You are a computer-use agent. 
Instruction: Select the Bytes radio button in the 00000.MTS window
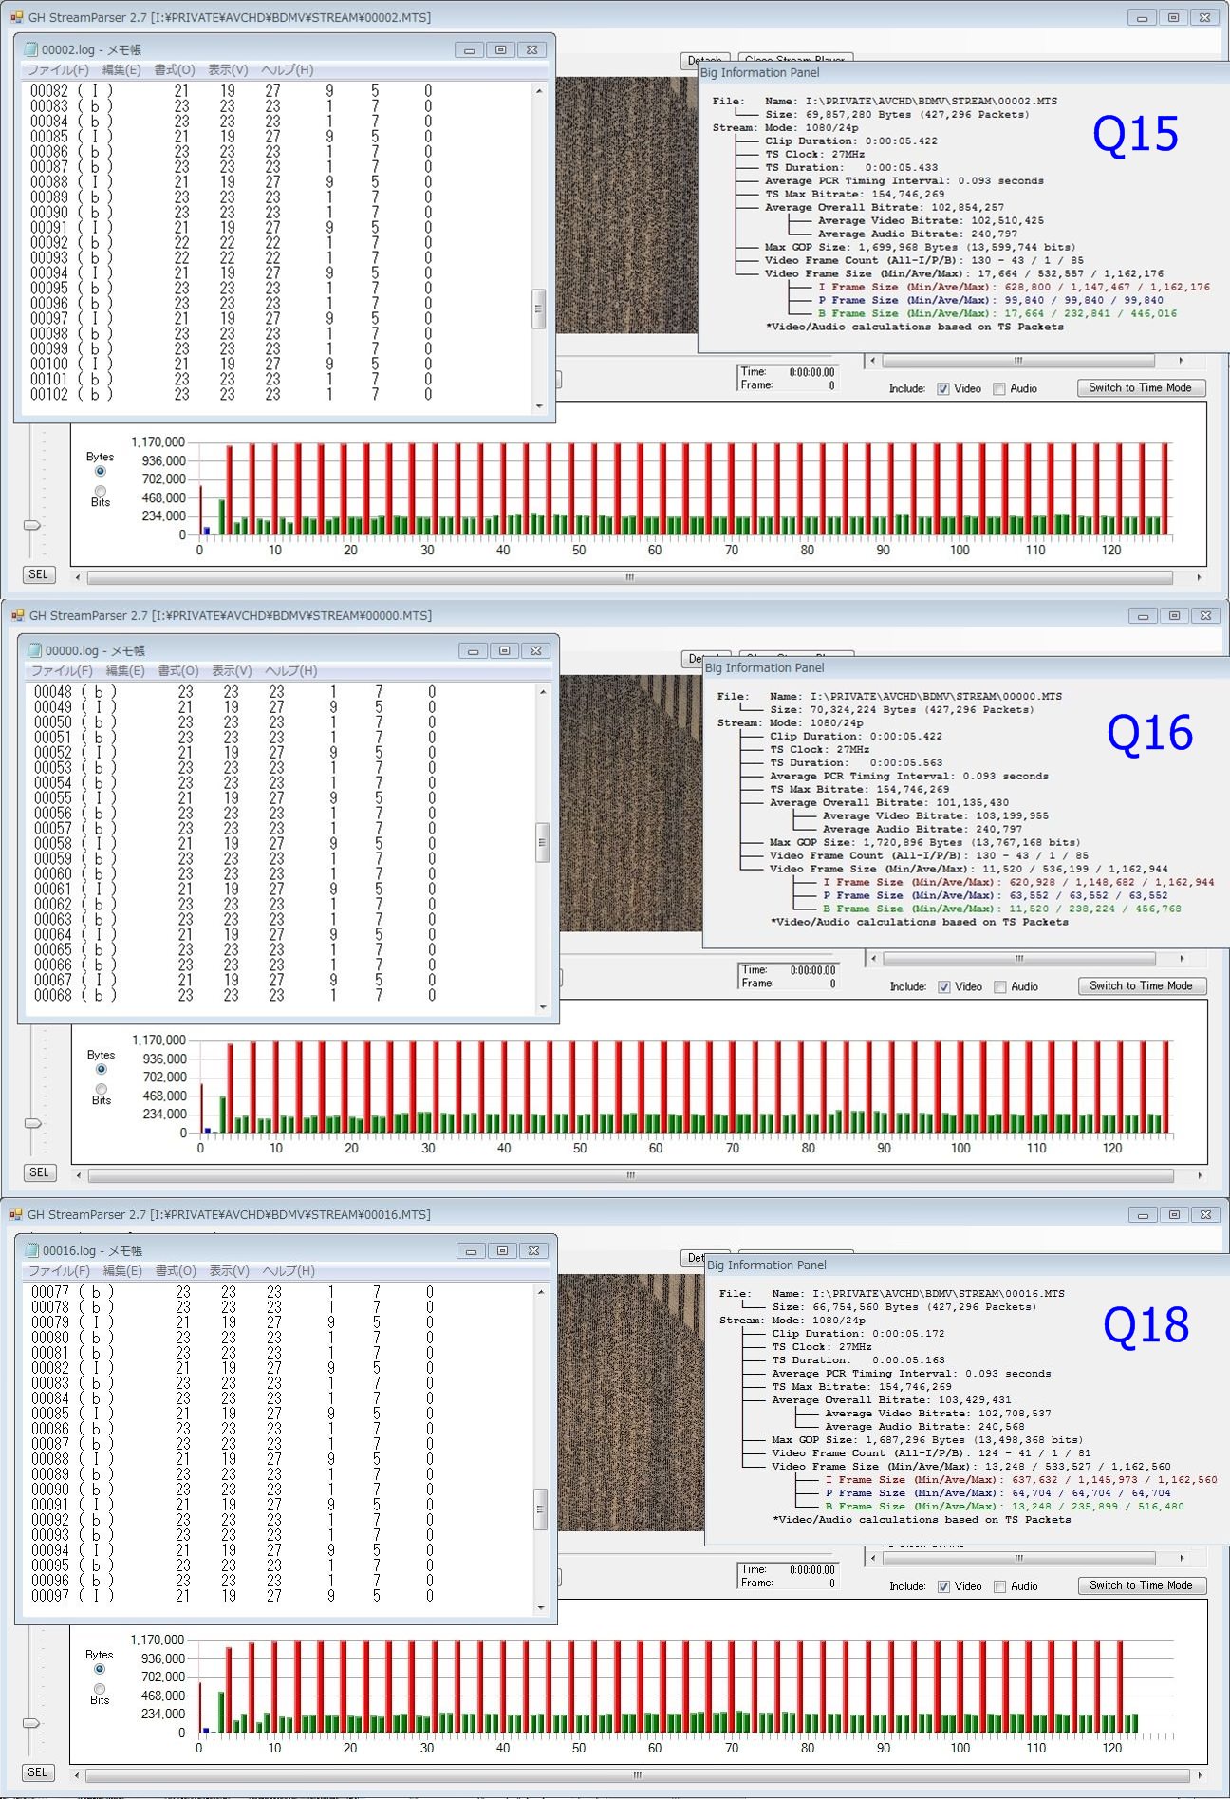[101, 1069]
